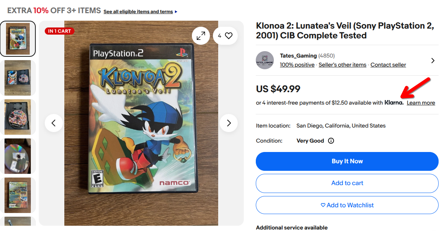445x231 pixels.
Task: Open Klarna Learn more link
Action: (x=421, y=103)
